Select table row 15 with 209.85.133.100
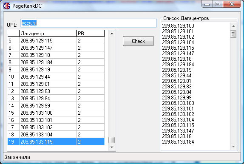244x164 pixels. tap(56, 113)
